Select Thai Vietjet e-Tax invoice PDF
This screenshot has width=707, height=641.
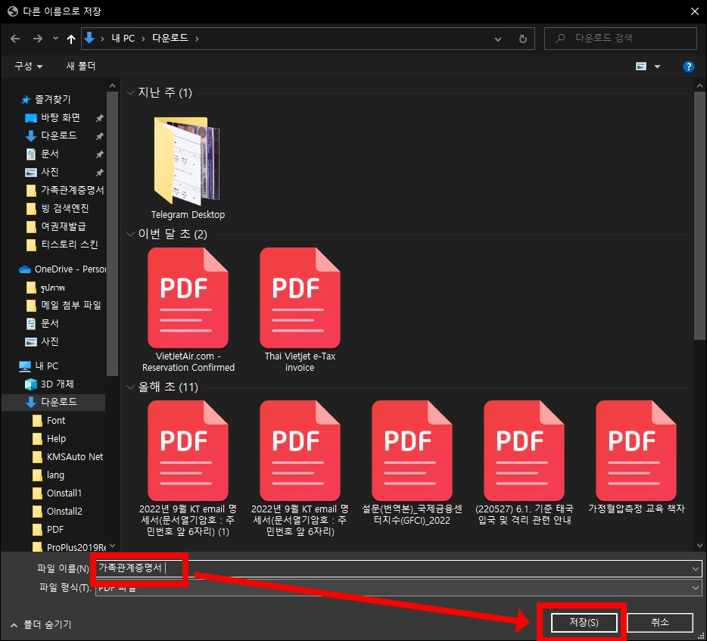[300, 310]
